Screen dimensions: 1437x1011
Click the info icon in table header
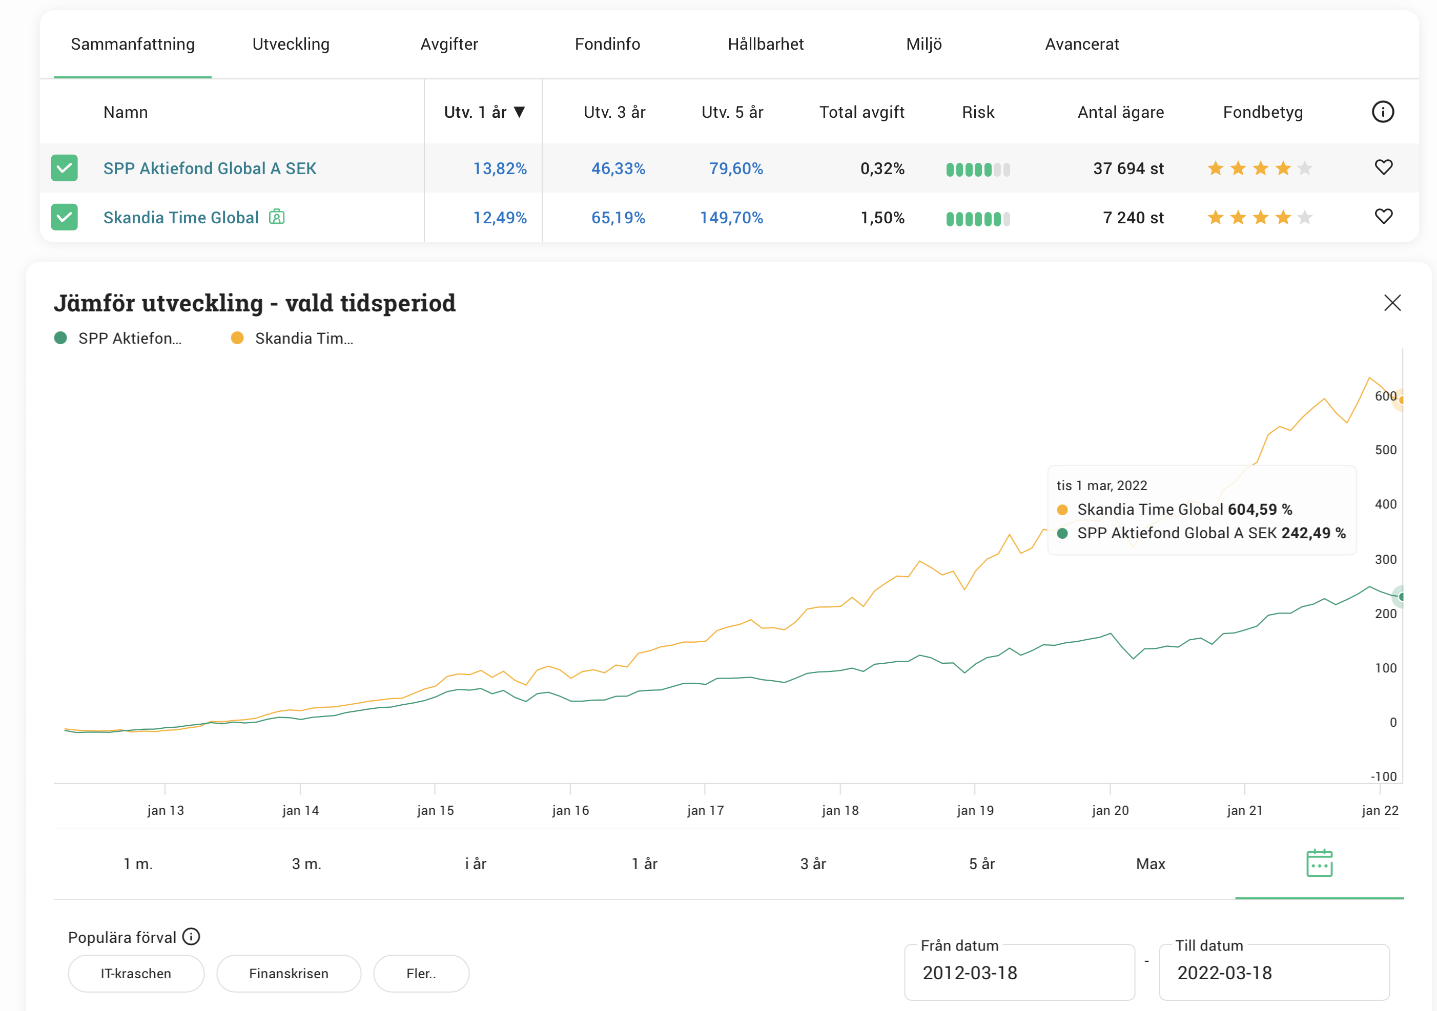1383,112
